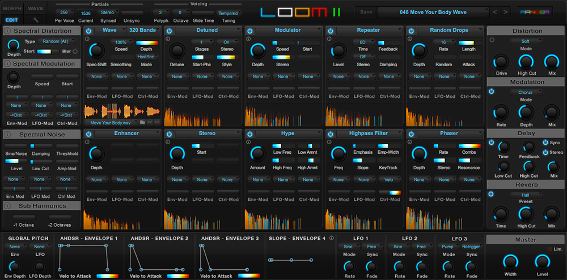Click the Spectral Distortion info icon
This screenshot has height=280, width=567.
tap(7, 31)
